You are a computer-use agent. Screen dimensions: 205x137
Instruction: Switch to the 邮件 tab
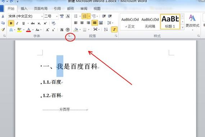click(x=70, y=9)
